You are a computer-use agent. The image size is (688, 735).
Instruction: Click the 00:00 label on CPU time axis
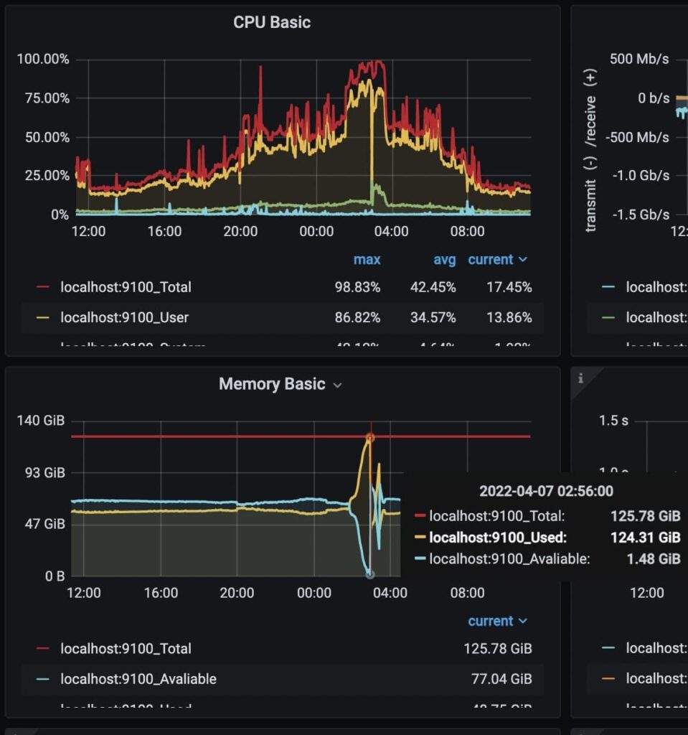tap(316, 231)
